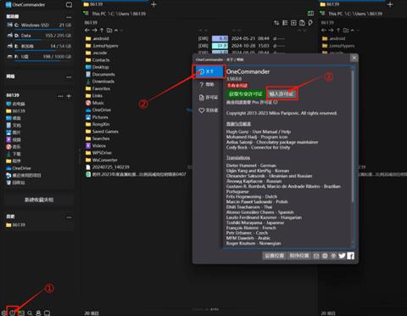Select the Pictures folder in the left pane
This screenshot has width=407, height=316.
[97, 117]
